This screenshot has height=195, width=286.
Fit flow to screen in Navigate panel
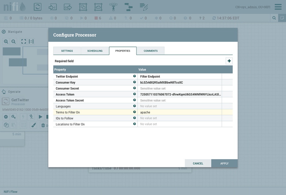[23, 41]
